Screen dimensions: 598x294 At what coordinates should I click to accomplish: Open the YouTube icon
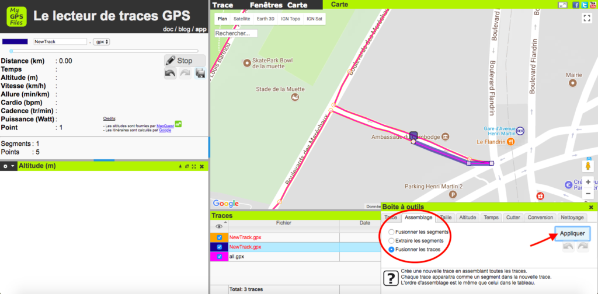pyautogui.click(x=593, y=5)
